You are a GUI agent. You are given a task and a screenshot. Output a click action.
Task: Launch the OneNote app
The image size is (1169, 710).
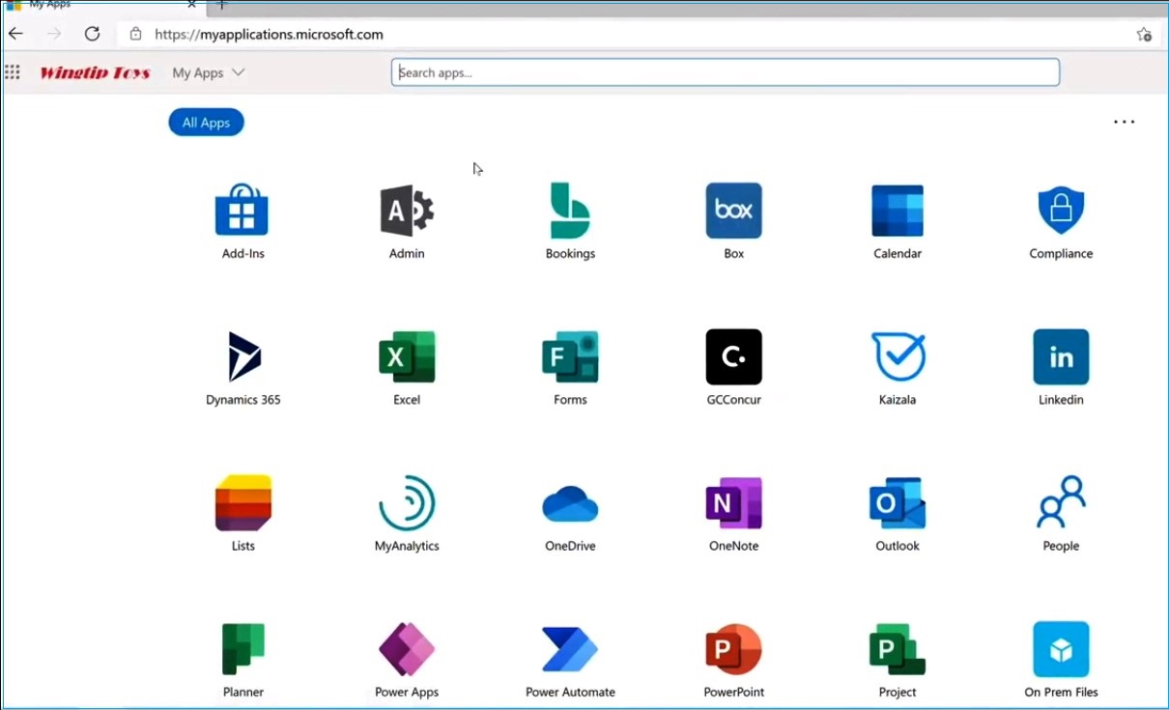(x=733, y=513)
